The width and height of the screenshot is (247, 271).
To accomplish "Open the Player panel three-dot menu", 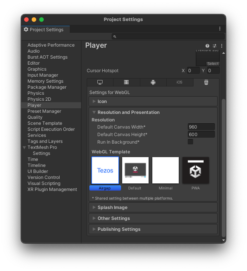I will pyautogui.click(x=222, y=46).
